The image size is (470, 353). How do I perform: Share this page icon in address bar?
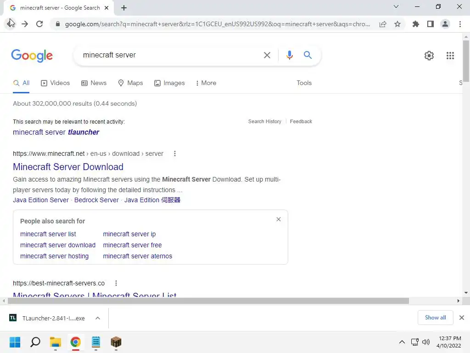382,24
